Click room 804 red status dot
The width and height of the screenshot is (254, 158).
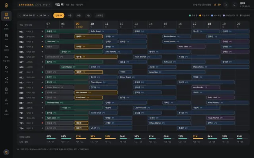pos(42,87)
